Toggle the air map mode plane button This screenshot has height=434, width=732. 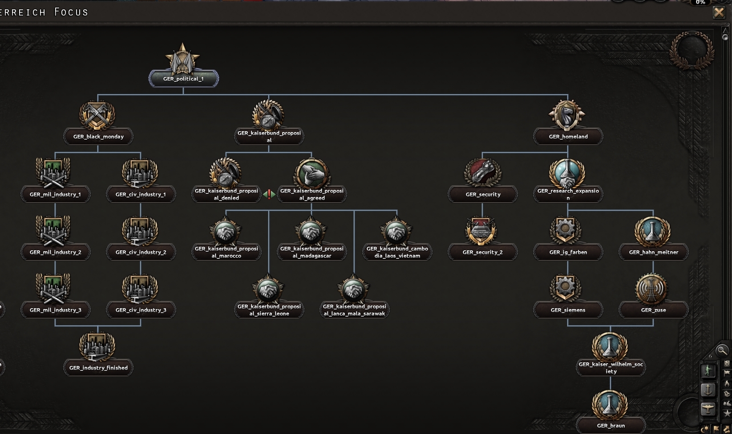(708, 409)
